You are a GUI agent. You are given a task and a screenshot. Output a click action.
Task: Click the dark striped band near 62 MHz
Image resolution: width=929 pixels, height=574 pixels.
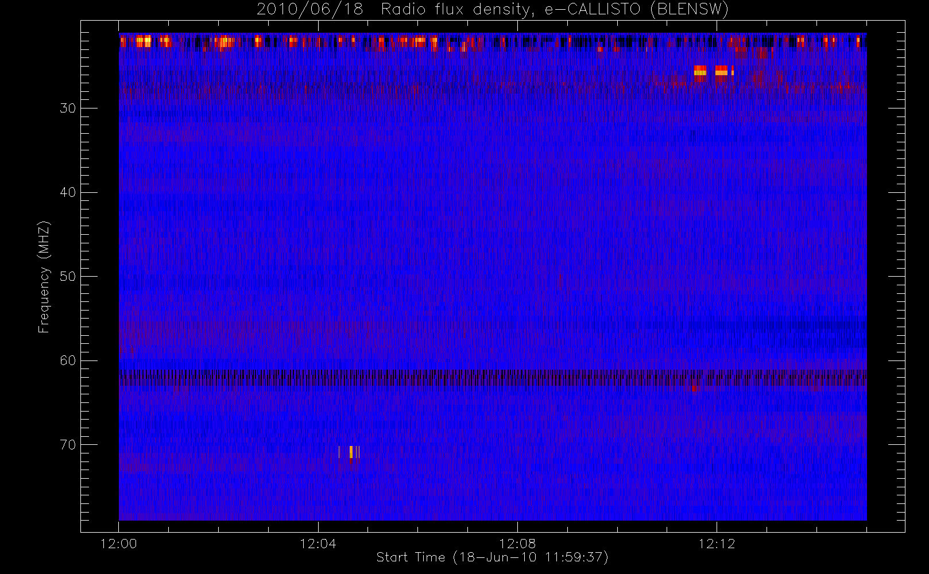coord(493,378)
